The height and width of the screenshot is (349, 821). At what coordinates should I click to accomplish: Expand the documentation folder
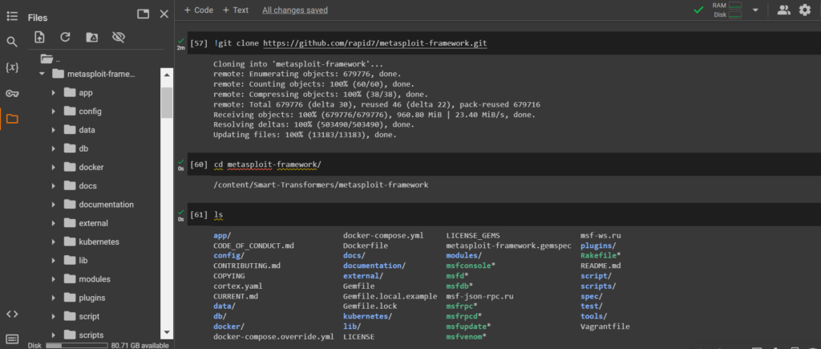click(x=54, y=205)
